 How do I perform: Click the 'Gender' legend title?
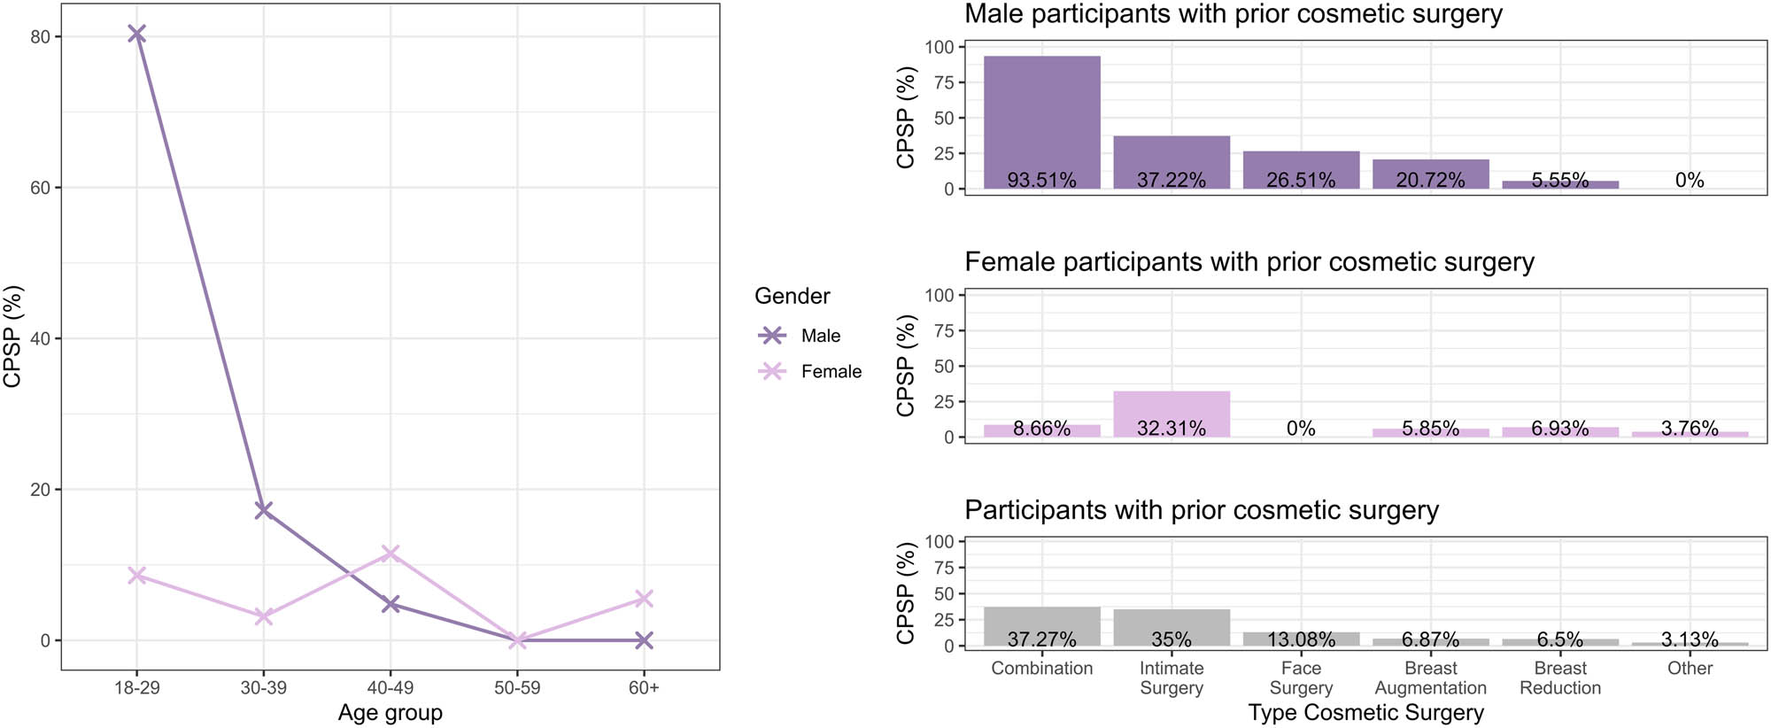click(x=792, y=297)
